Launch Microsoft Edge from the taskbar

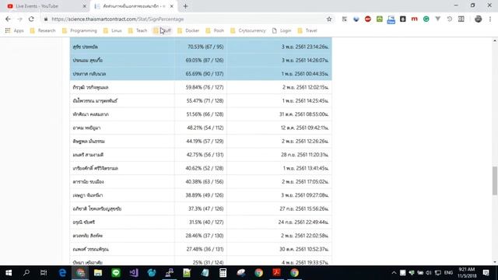pyautogui.click(x=62, y=273)
